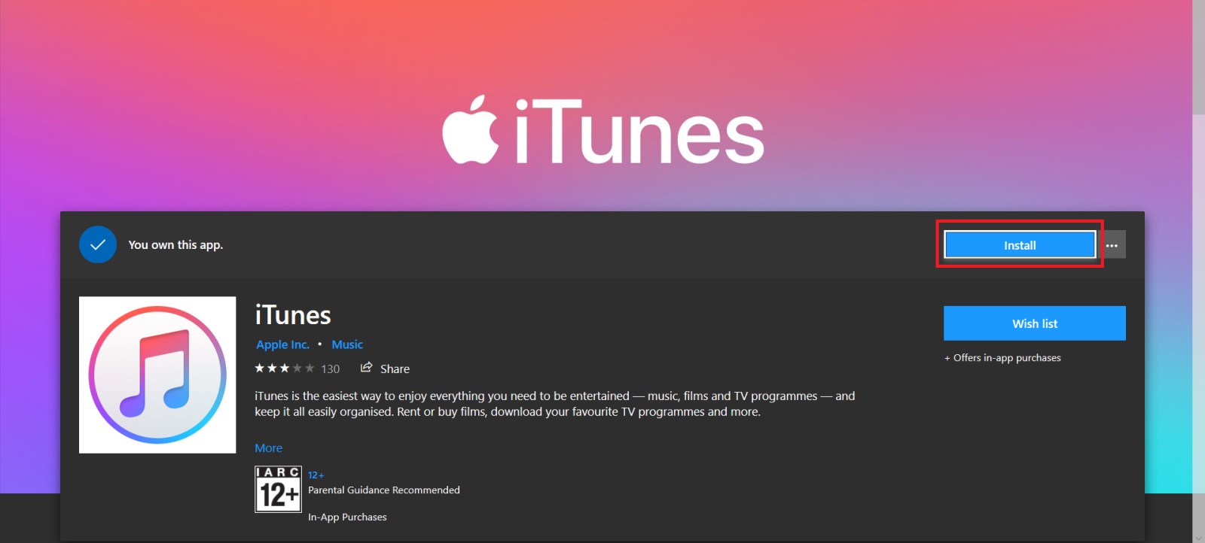Select the 'Parental Guidance Recommended' text
Viewport: 1205px width, 543px height.
(x=384, y=490)
